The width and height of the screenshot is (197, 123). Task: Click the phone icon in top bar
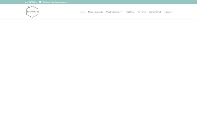(x=25, y=2)
